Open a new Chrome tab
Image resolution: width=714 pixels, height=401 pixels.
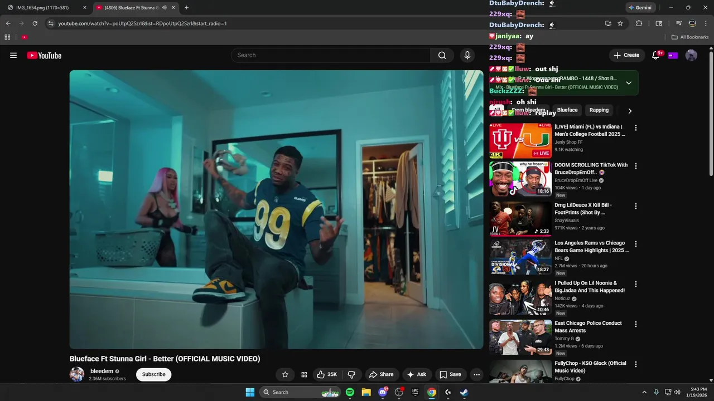tap(186, 8)
